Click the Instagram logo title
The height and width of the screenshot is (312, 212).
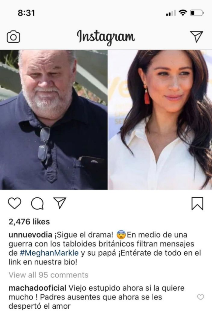click(106, 37)
